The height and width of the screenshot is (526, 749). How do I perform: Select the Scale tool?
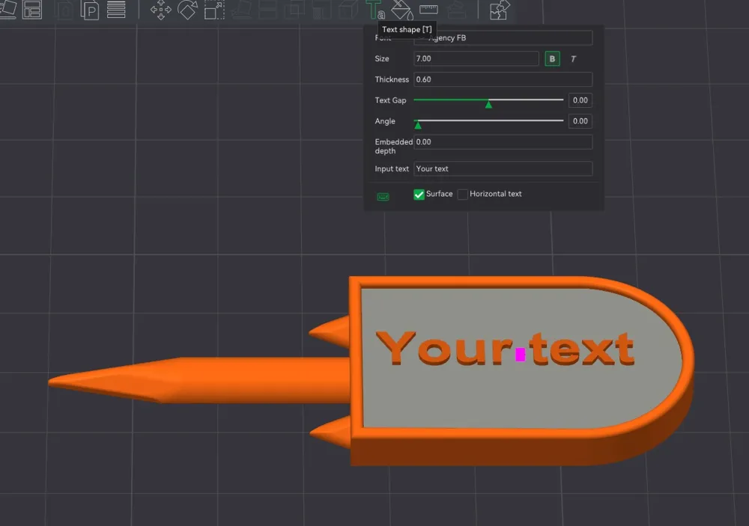[x=214, y=10]
